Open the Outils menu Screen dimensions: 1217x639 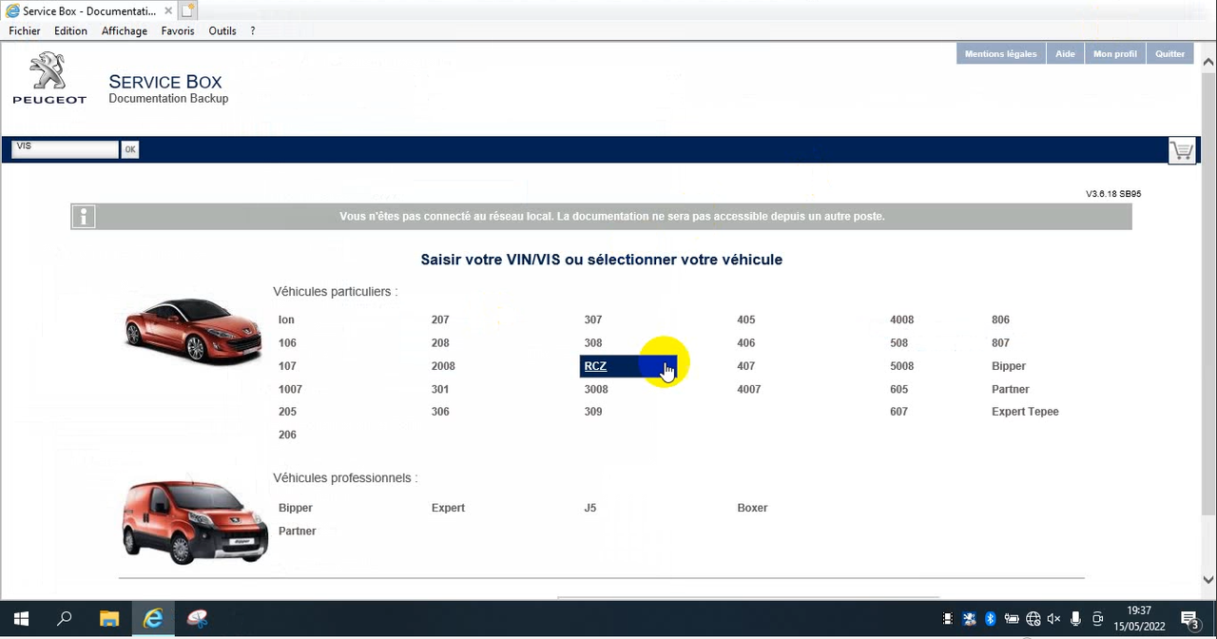pyautogui.click(x=222, y=31)
